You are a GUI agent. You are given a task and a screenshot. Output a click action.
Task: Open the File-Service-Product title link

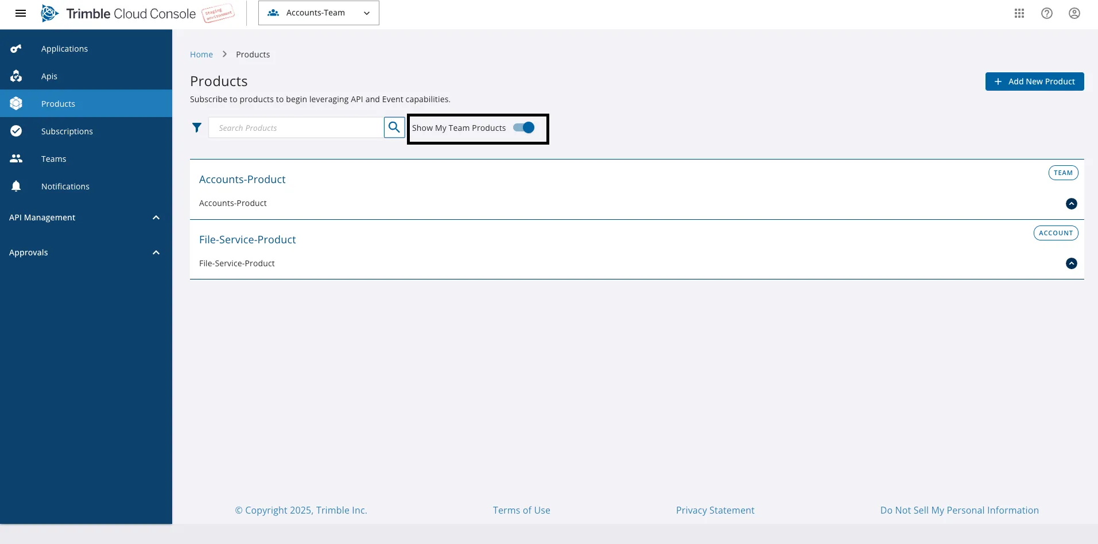(x=247, y=239)
